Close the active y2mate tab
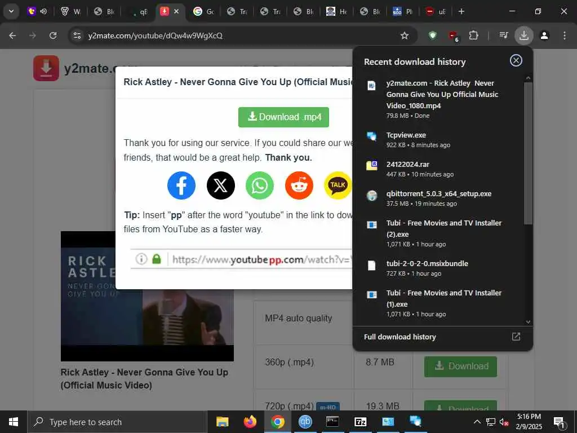 coord(176,11)
